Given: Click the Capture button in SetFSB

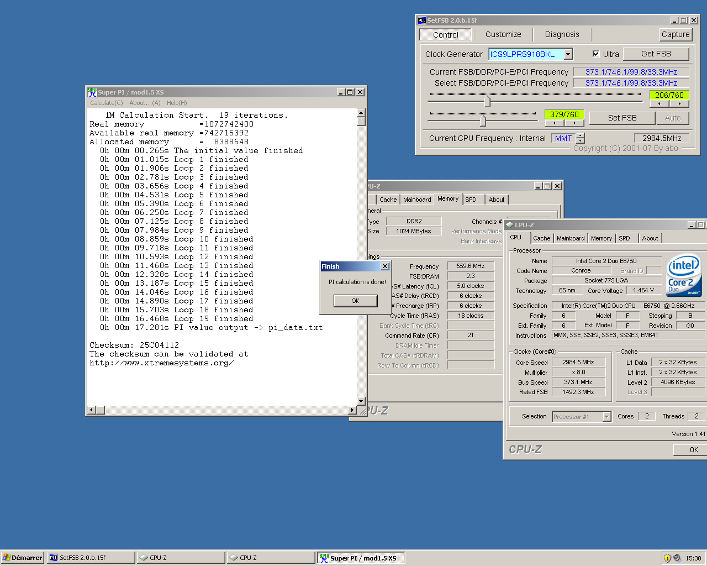Looking at the screenshot, I should (676, 34).
